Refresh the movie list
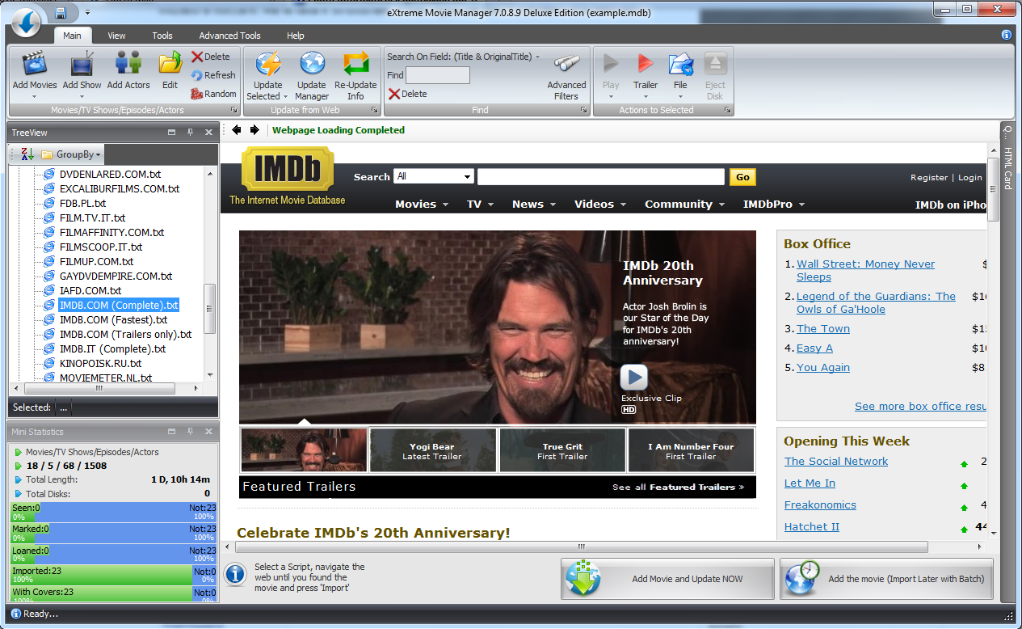 (x=213, y=75)
